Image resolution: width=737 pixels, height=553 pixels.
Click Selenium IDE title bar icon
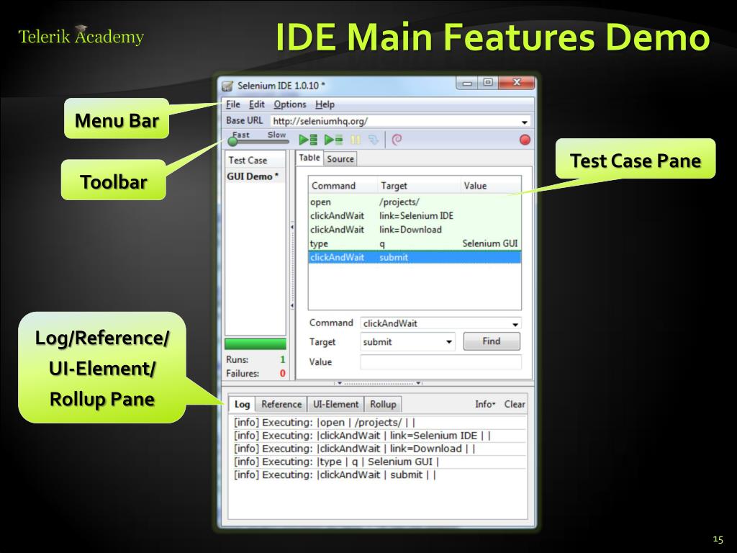227,86
